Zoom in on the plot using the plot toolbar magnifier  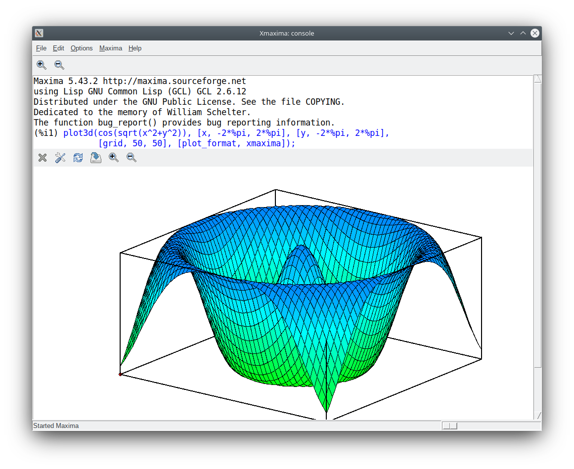coord(114,158)
